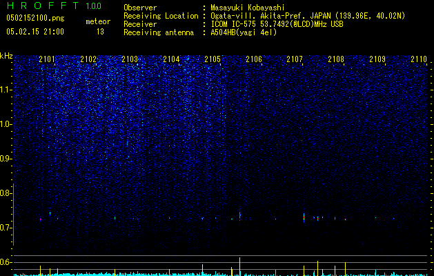Select location text Ogata-vill. Akita-Pref. JAPAN
The height and width of the screenshot is (276, 434).
[x=270, y=17]
